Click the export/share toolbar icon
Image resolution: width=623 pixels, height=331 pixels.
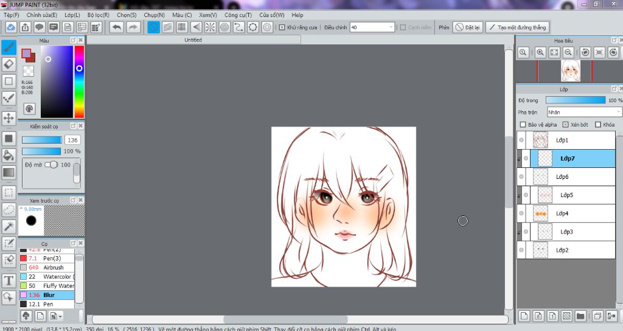[x=25, y=27]
